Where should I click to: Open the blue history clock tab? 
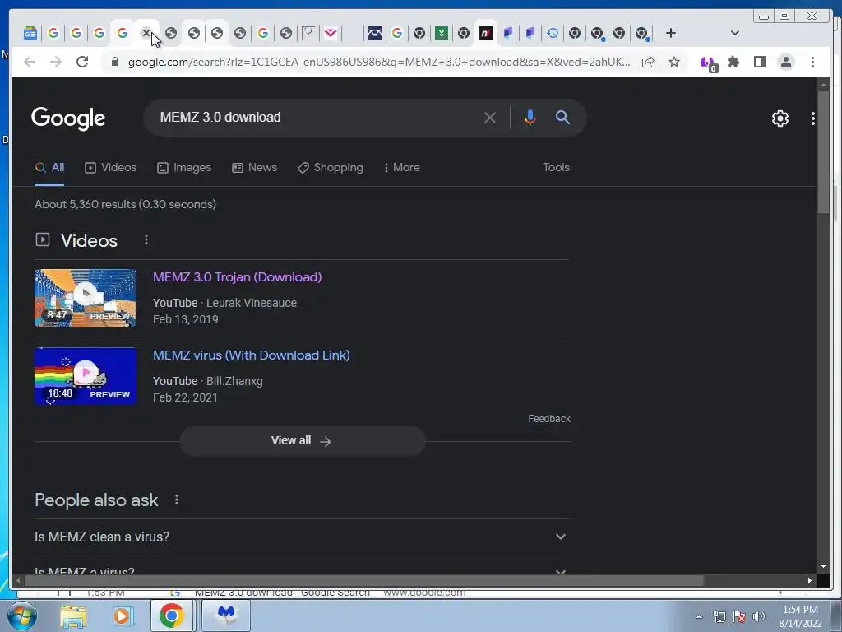click(552, 33)
